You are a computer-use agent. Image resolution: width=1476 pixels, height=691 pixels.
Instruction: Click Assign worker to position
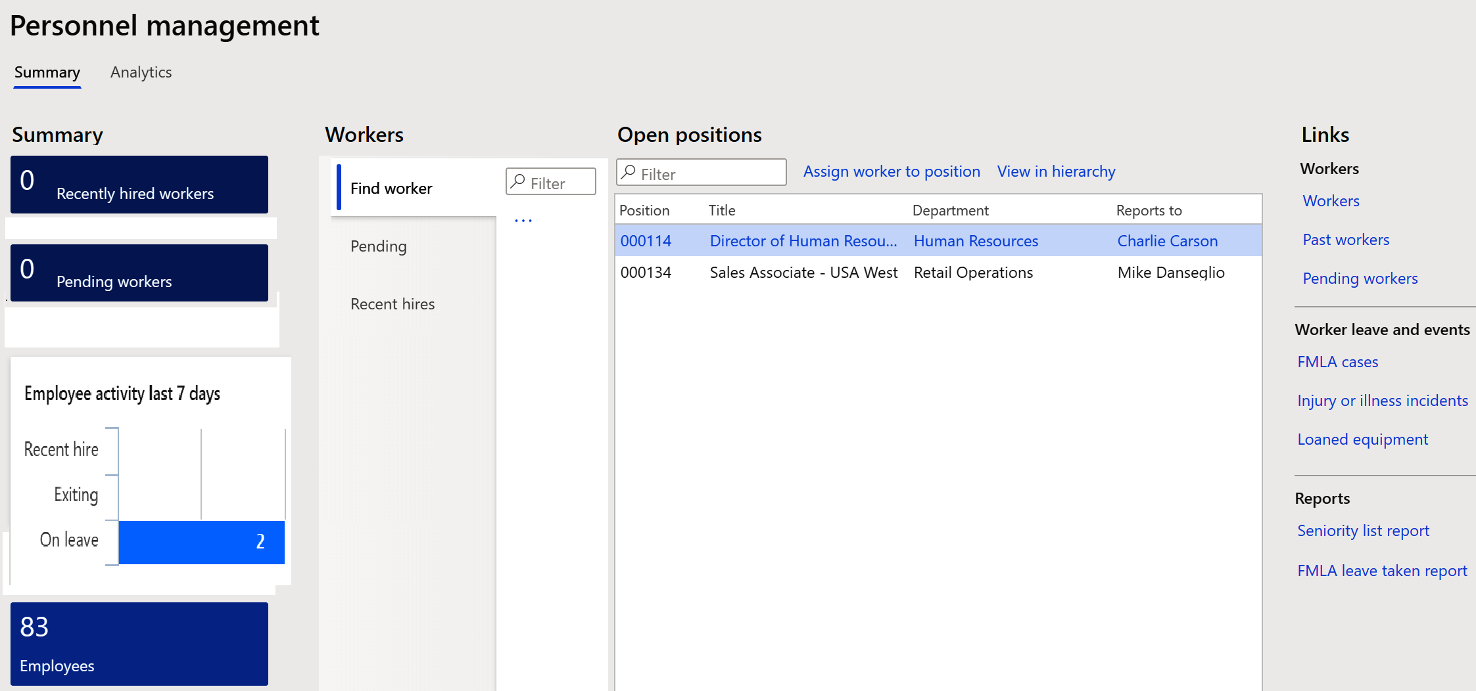coord(892,171)
